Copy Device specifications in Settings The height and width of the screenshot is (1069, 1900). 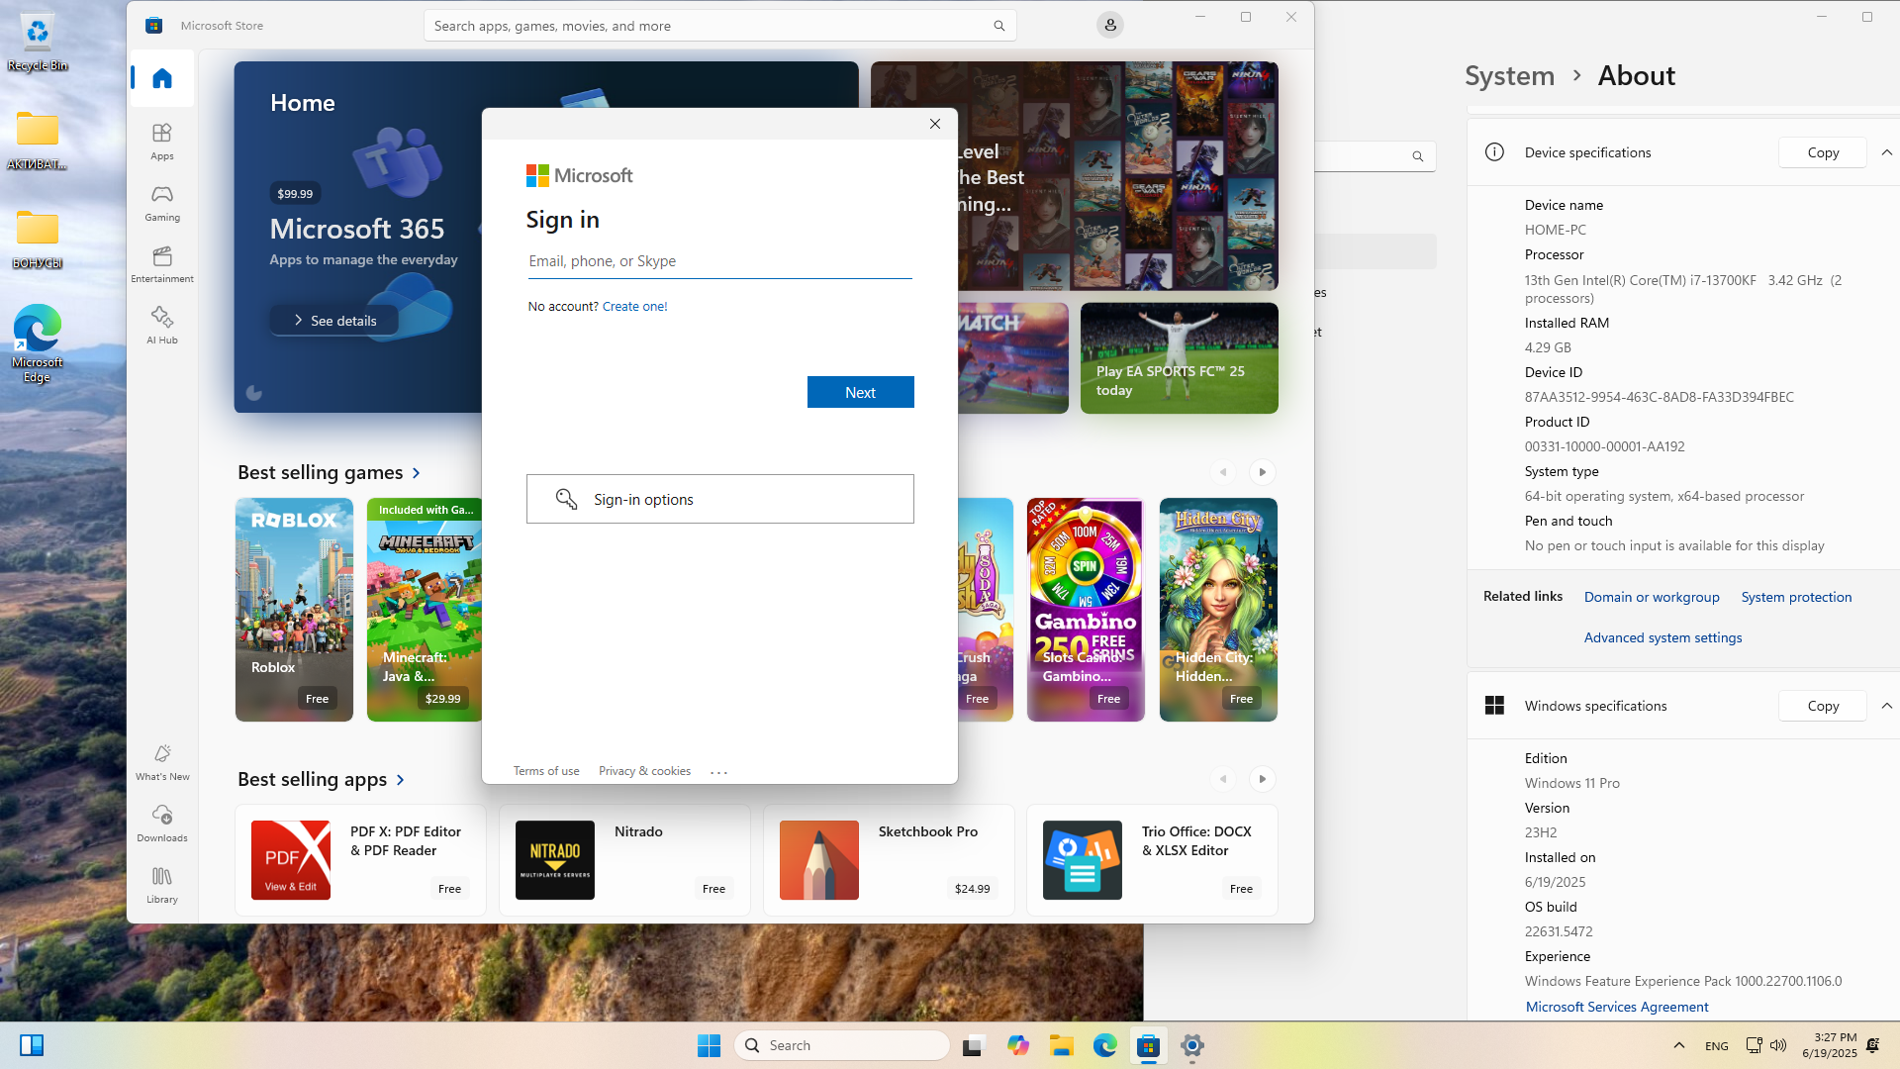click(1823, 152)
